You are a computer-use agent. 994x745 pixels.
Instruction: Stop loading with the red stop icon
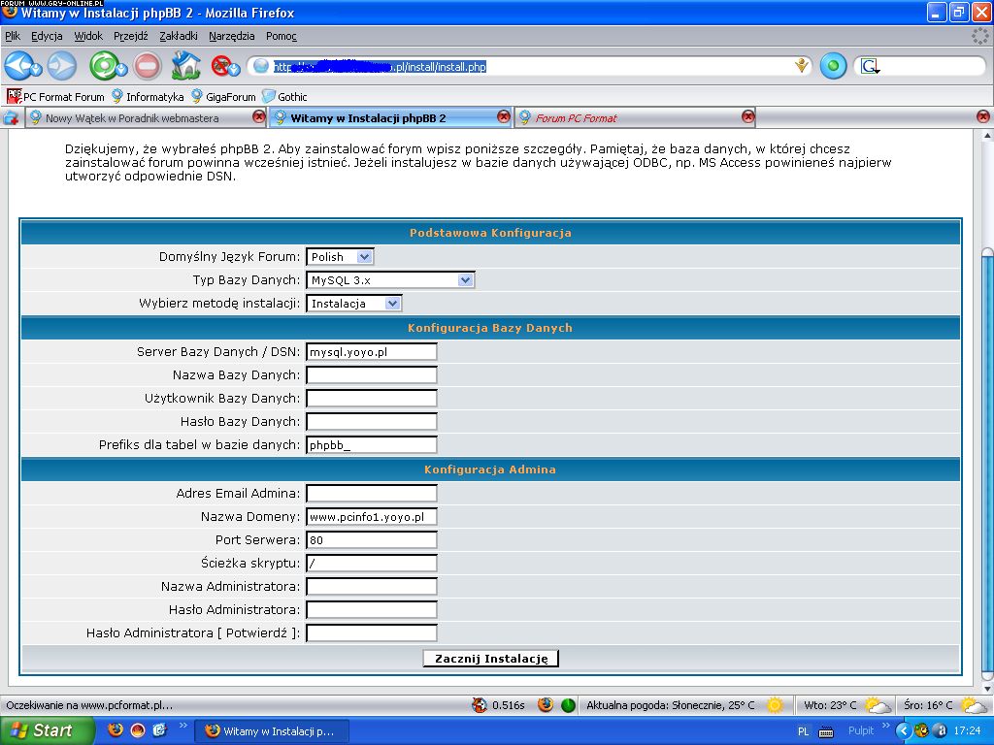click(148, 66)
